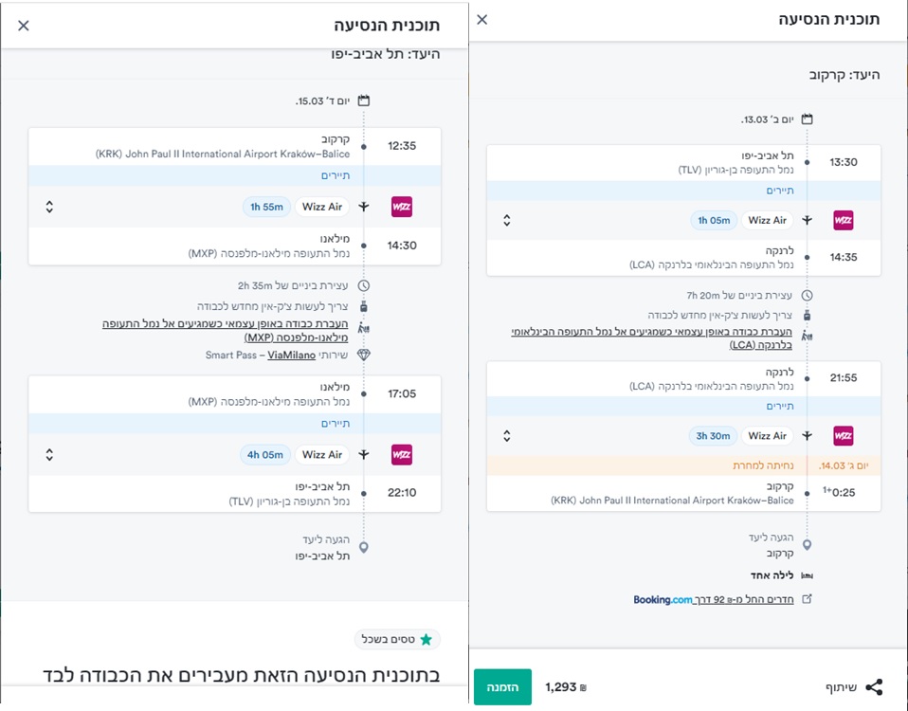This screenshot has width=908, height=711.
Task: Click the external link icon beside Booking.com rooms
Action: click(807, 599)
